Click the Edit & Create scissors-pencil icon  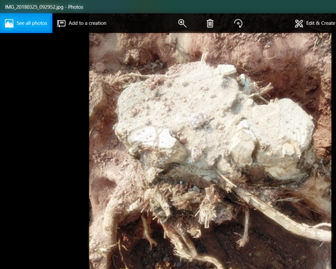click(299, 24)
